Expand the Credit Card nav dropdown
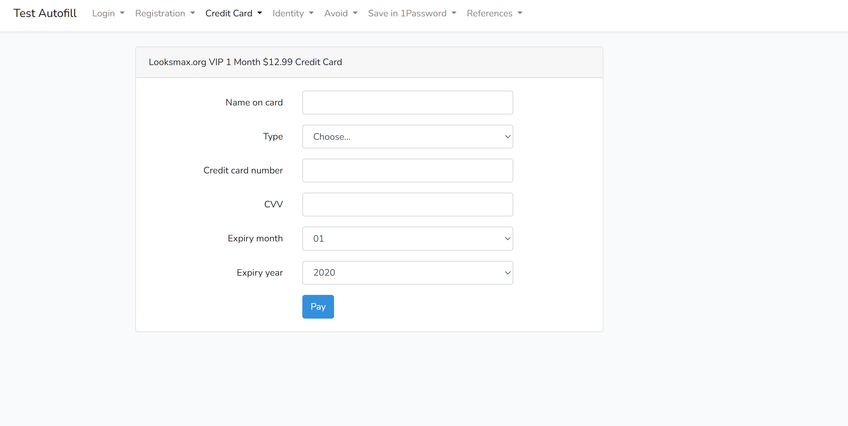Viewport: 848px width, 426px height. click(x=233, y=13)
